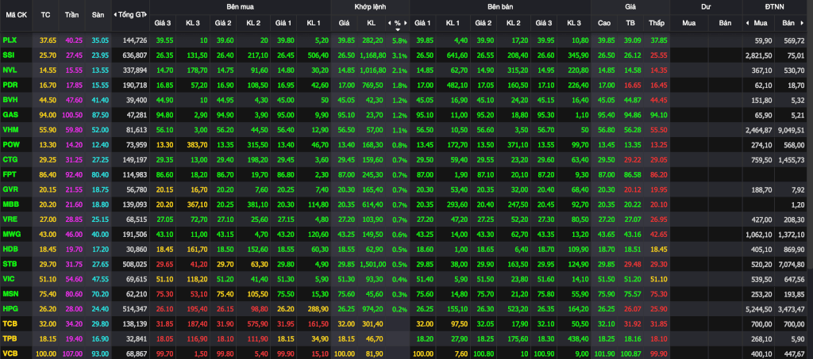The width and height of the screenshot is (813, 359).
Task: Open SSI ticker symbol
Action: (x=8, y=55)
